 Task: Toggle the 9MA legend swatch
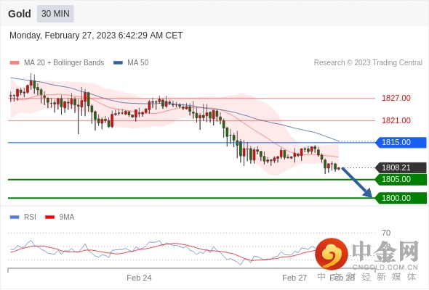(x=49, y=217)
